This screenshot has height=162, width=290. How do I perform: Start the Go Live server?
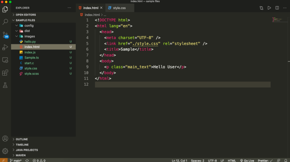pos(247,161)
